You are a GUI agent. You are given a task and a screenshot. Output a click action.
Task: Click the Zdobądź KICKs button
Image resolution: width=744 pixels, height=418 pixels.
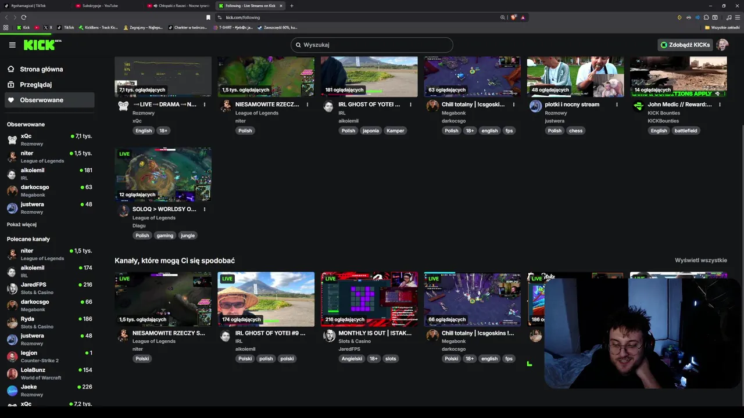point(685,45)
